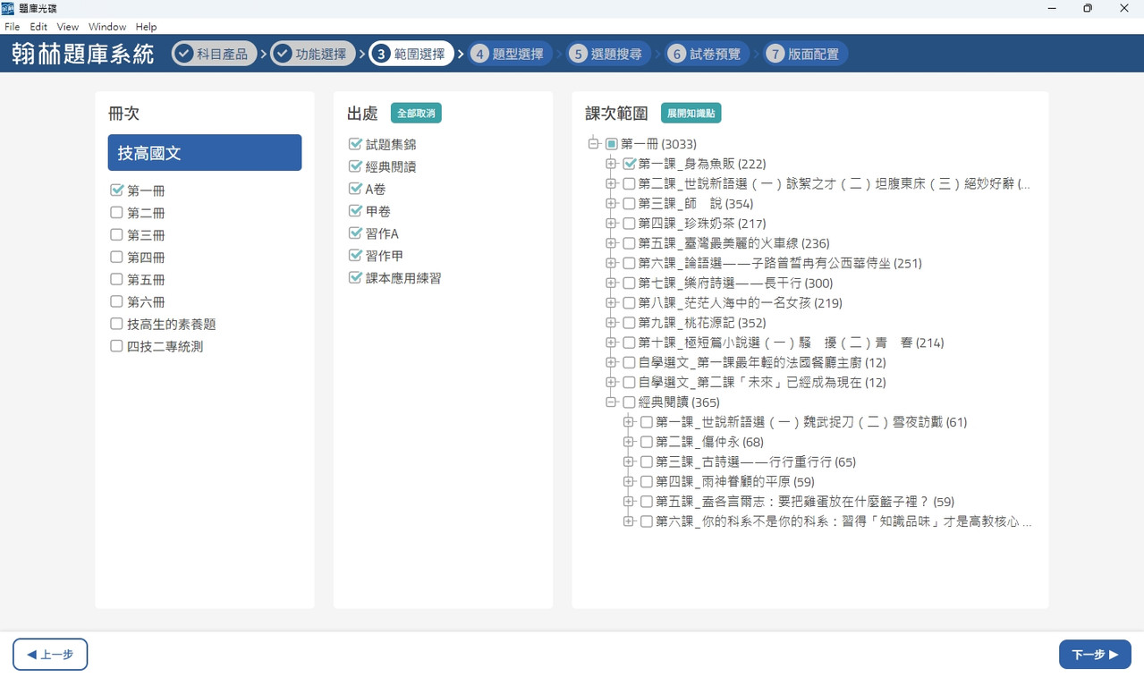Click the 翰林題庫系統 logo

[83, 54]
